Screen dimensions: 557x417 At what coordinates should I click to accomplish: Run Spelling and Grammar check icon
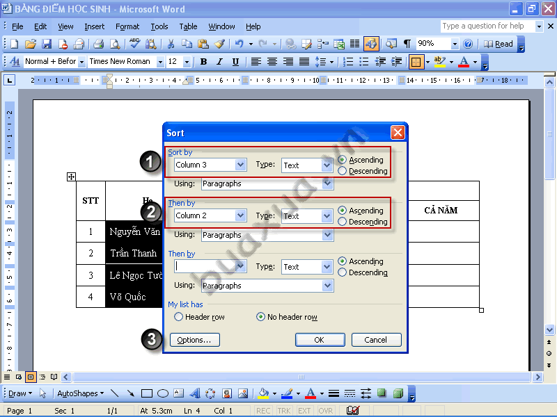134,44
